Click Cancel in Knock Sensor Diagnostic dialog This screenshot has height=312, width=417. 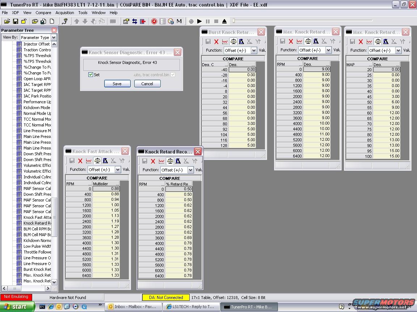click(147, 84)
